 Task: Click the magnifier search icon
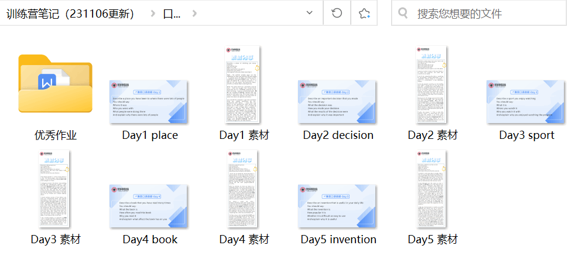pos(403,13)
